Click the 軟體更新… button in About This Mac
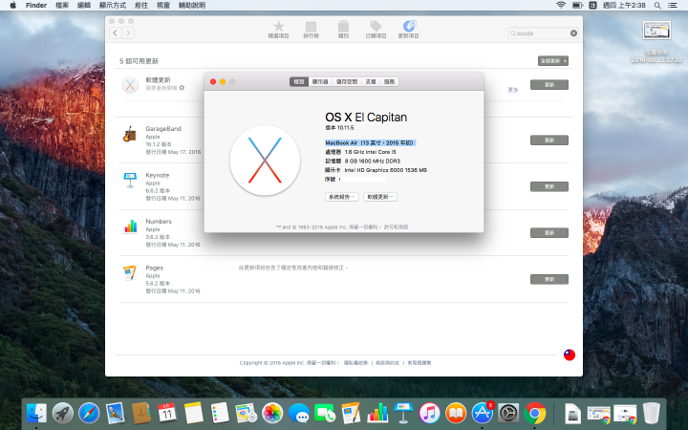The height and width of the screenshot is (430, 688). [380, 197]
